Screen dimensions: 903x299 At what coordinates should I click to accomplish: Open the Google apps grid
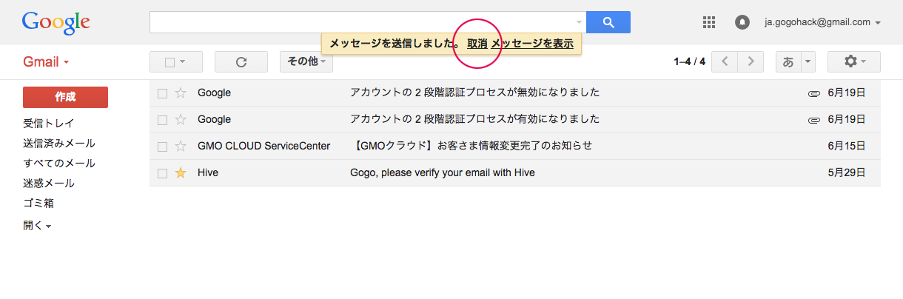708,22
